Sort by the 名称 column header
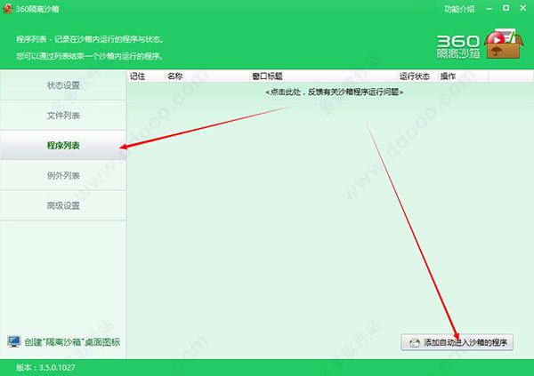 click(x=207, y=76)
